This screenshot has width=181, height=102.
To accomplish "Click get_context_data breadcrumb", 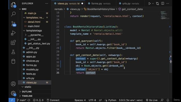I will pos(131,9).
